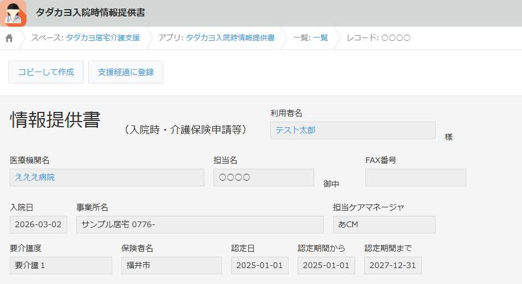Image resolution: width=522 pixels, height=284 pixels.
Task: Click the 入院日 field 2026-03-02
Action: [38, 224]
